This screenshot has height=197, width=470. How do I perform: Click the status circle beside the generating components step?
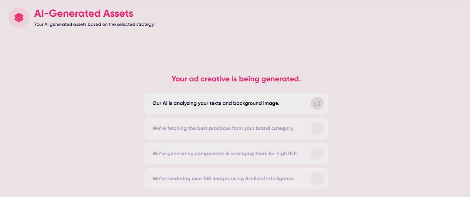[x=317, y=154]
